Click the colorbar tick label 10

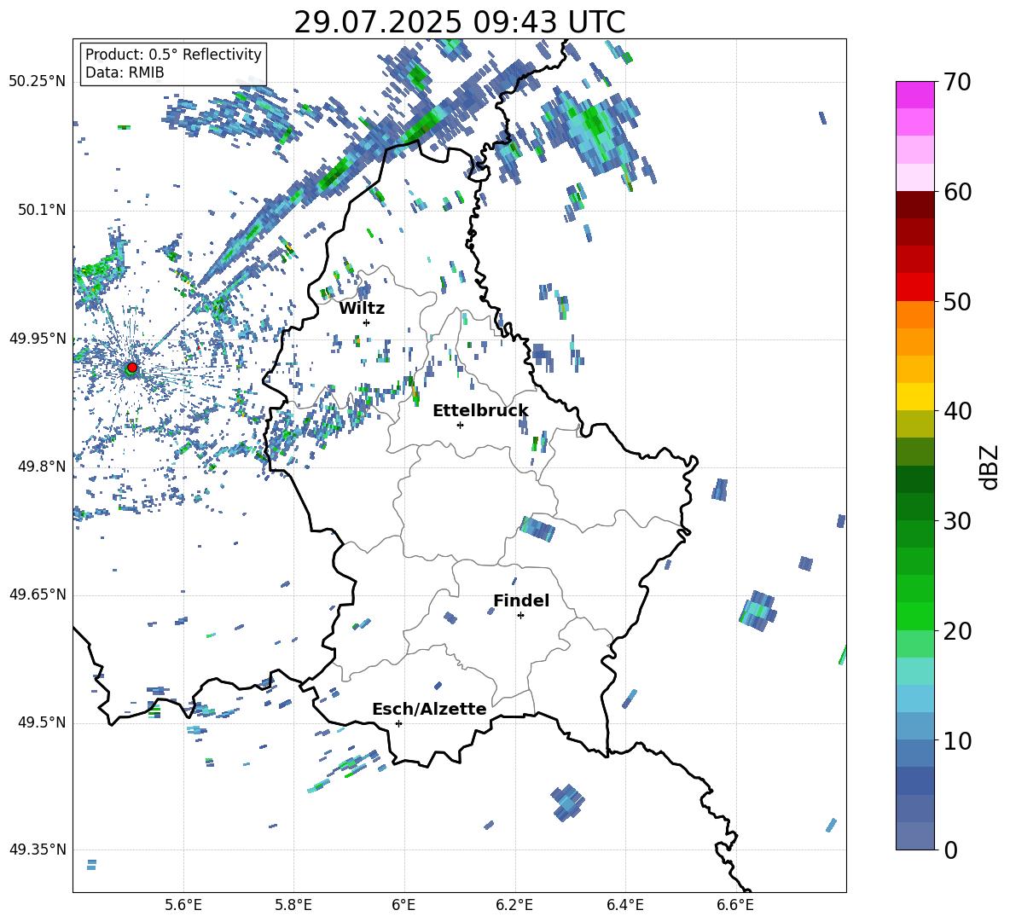tap(957, 740)
